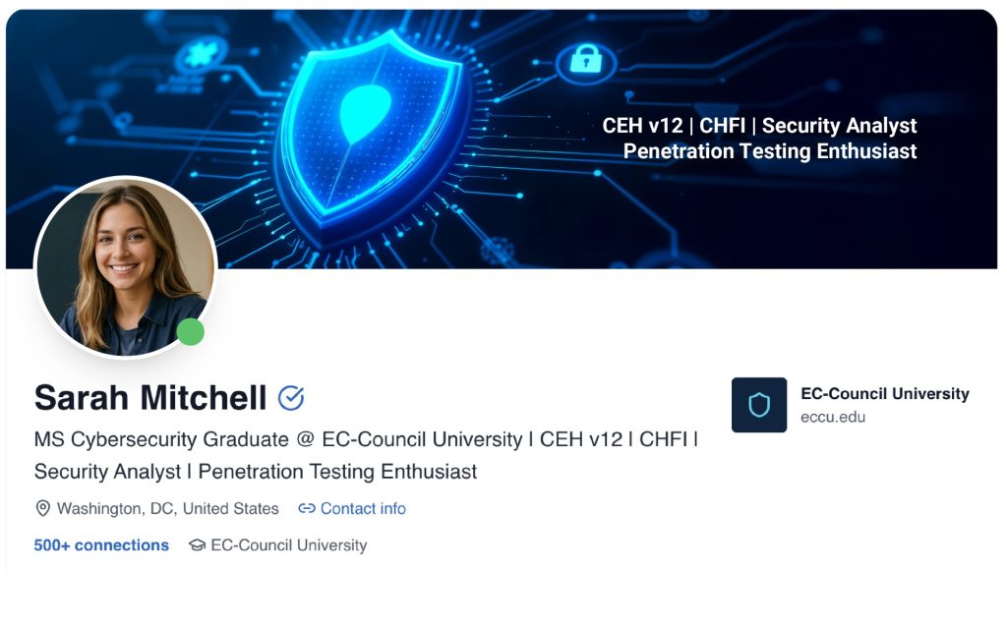Screen dimensions: 1007x628
Task: View the 500+ connections list
Action: [x=101, y=545]
